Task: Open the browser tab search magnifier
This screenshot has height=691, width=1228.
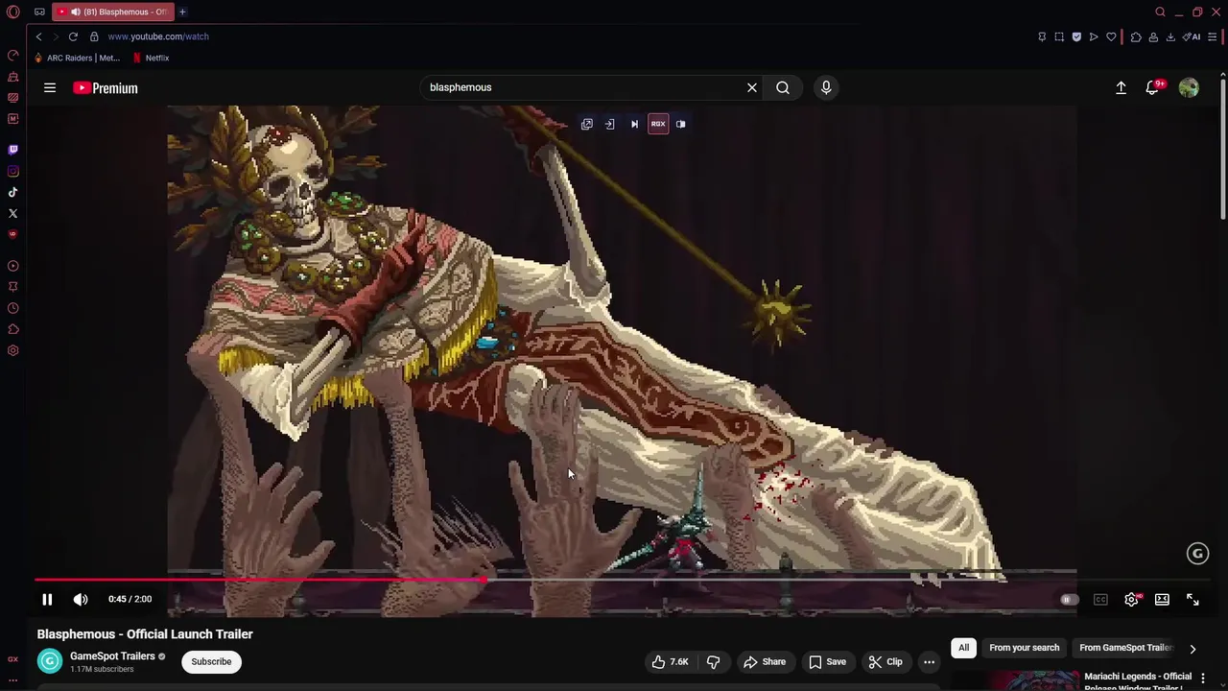Action: coord(1160,12)
